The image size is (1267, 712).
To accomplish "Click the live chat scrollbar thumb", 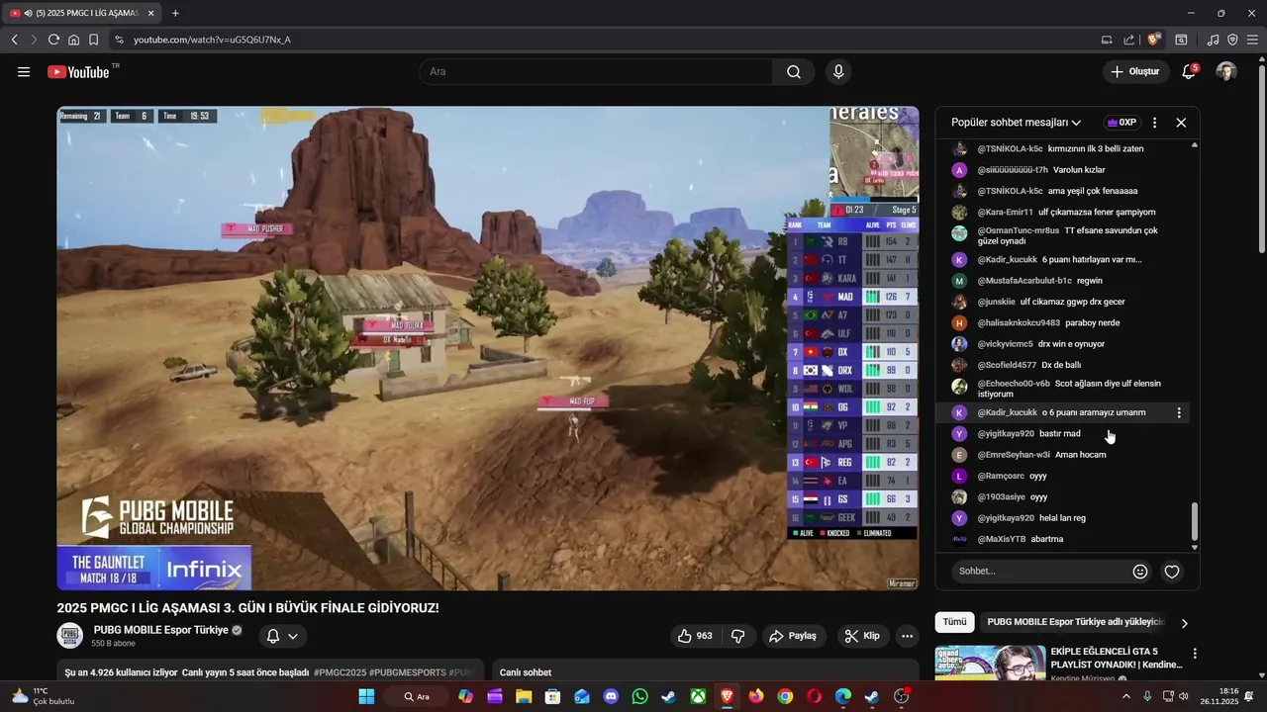I will [1195, 520].
